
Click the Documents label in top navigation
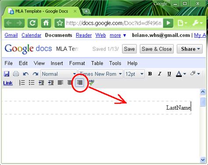pyautogui.click(x=58, y=35)
